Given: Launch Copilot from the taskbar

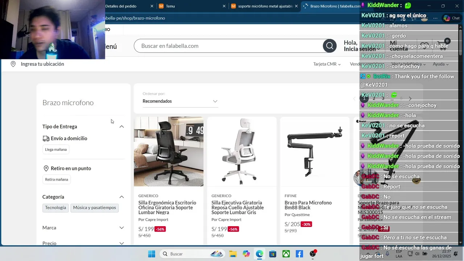Looking at the screenshot, I should coord(246,254).
